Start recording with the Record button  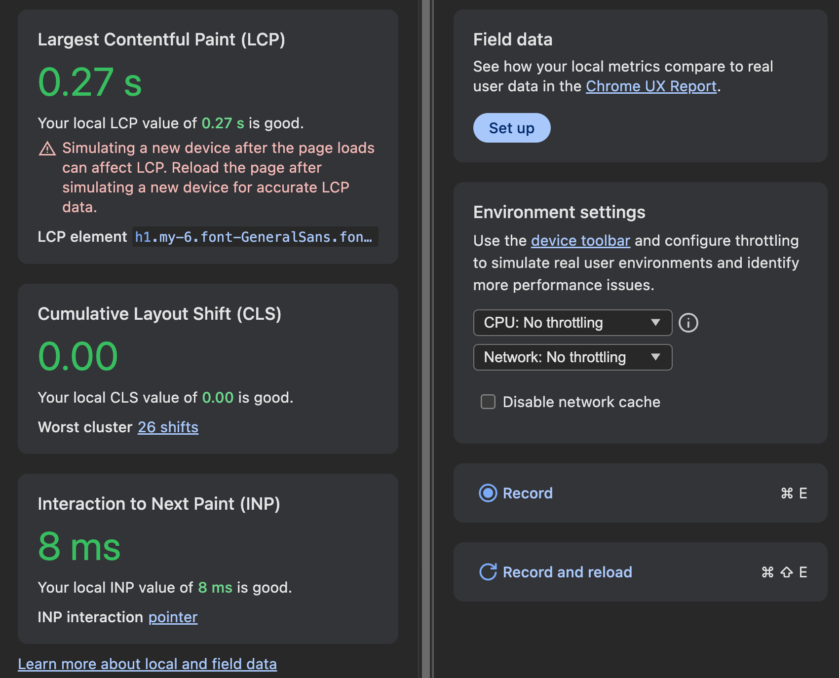click(x=640, y=493)
